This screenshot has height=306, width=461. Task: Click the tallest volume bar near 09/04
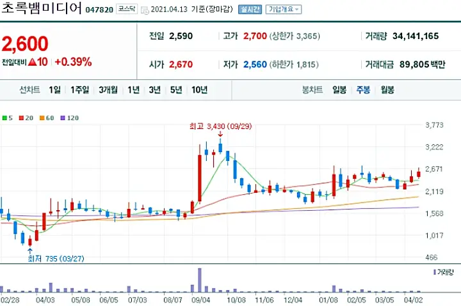(x=200, y=280)
